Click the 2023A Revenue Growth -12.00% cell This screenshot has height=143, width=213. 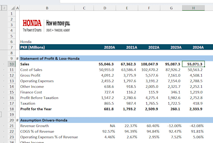pos(174,126)
